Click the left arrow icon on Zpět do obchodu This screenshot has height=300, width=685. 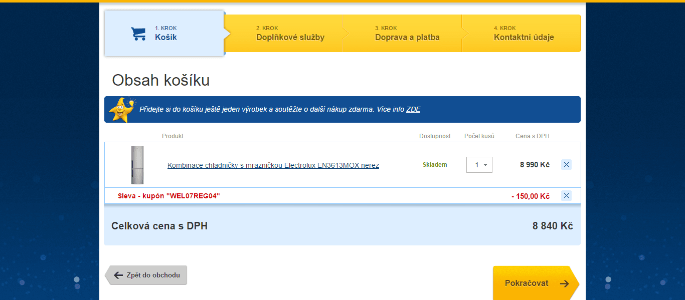coord(118,275)
